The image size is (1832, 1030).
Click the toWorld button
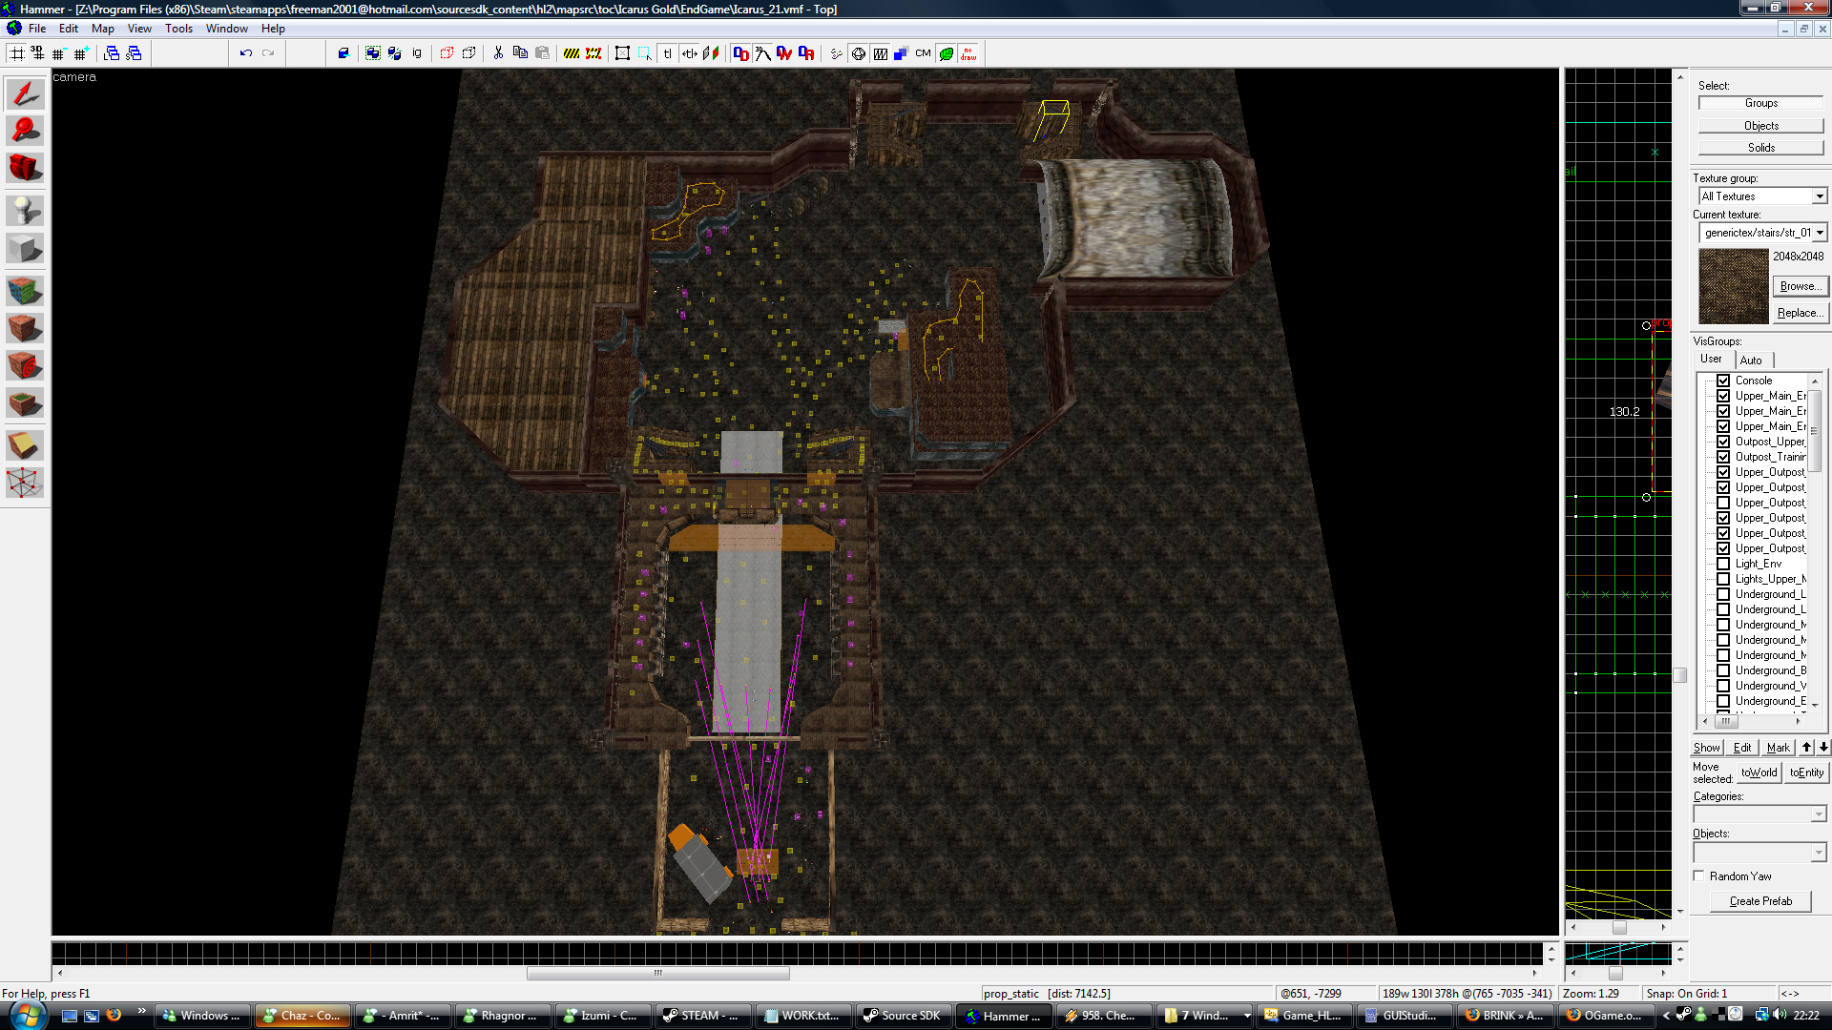tap(1759, 772)
